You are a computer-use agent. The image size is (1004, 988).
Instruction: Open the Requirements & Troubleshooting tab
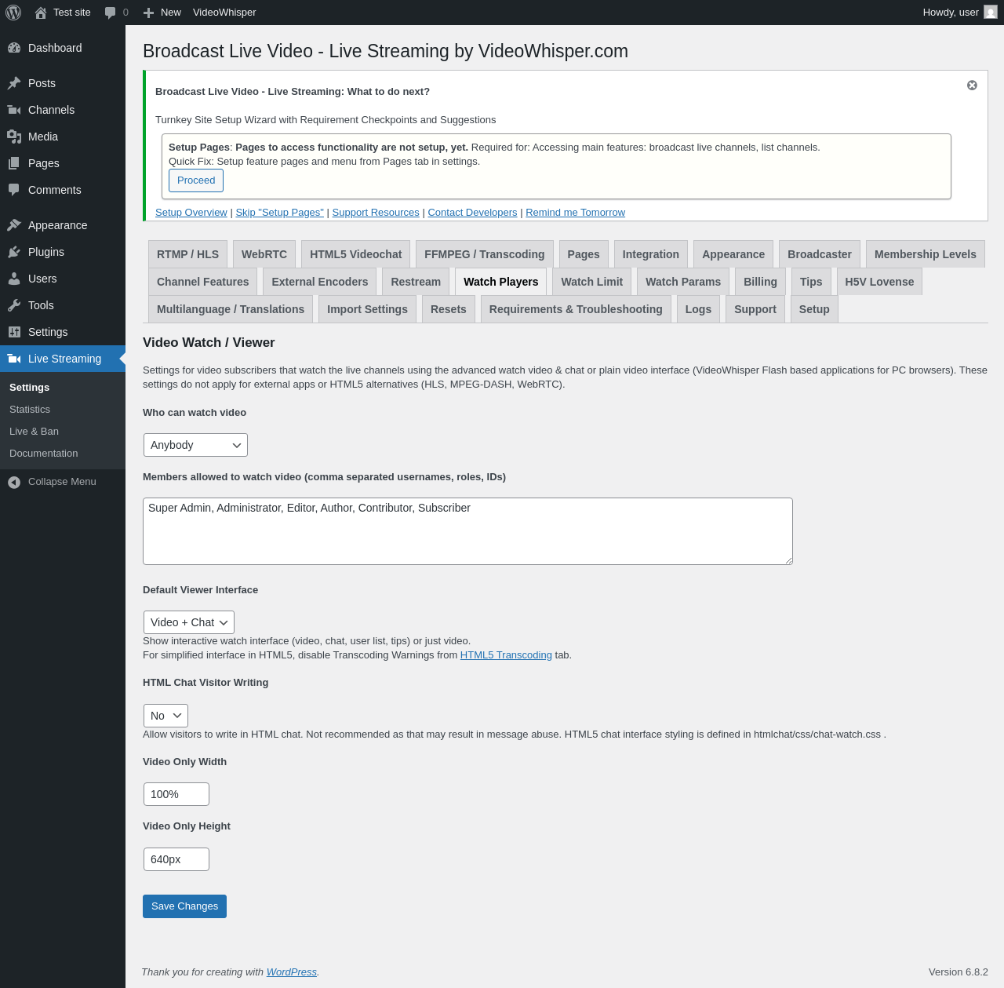576,309
